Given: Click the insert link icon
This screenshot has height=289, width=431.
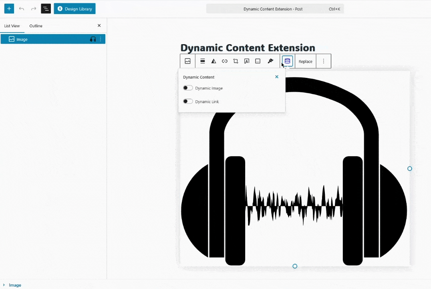Looking at the screenshot, I should (225, 61).
